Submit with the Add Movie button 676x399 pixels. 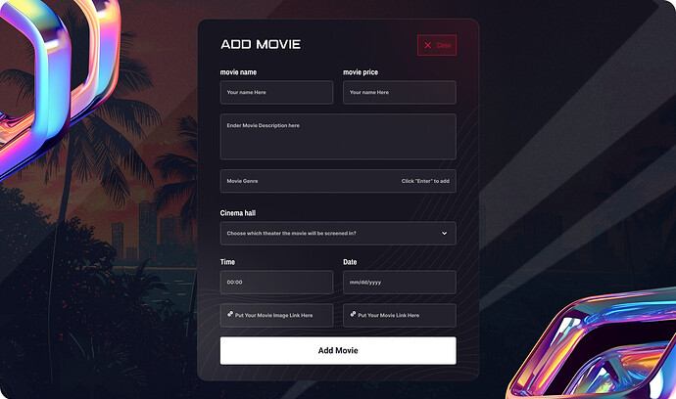click(x=338, y=351)
